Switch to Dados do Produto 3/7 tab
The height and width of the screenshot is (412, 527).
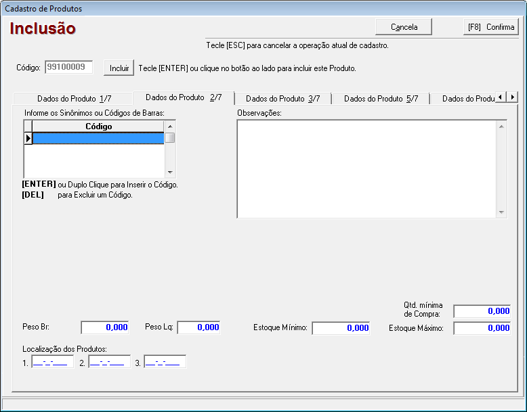tap(282, 99)
